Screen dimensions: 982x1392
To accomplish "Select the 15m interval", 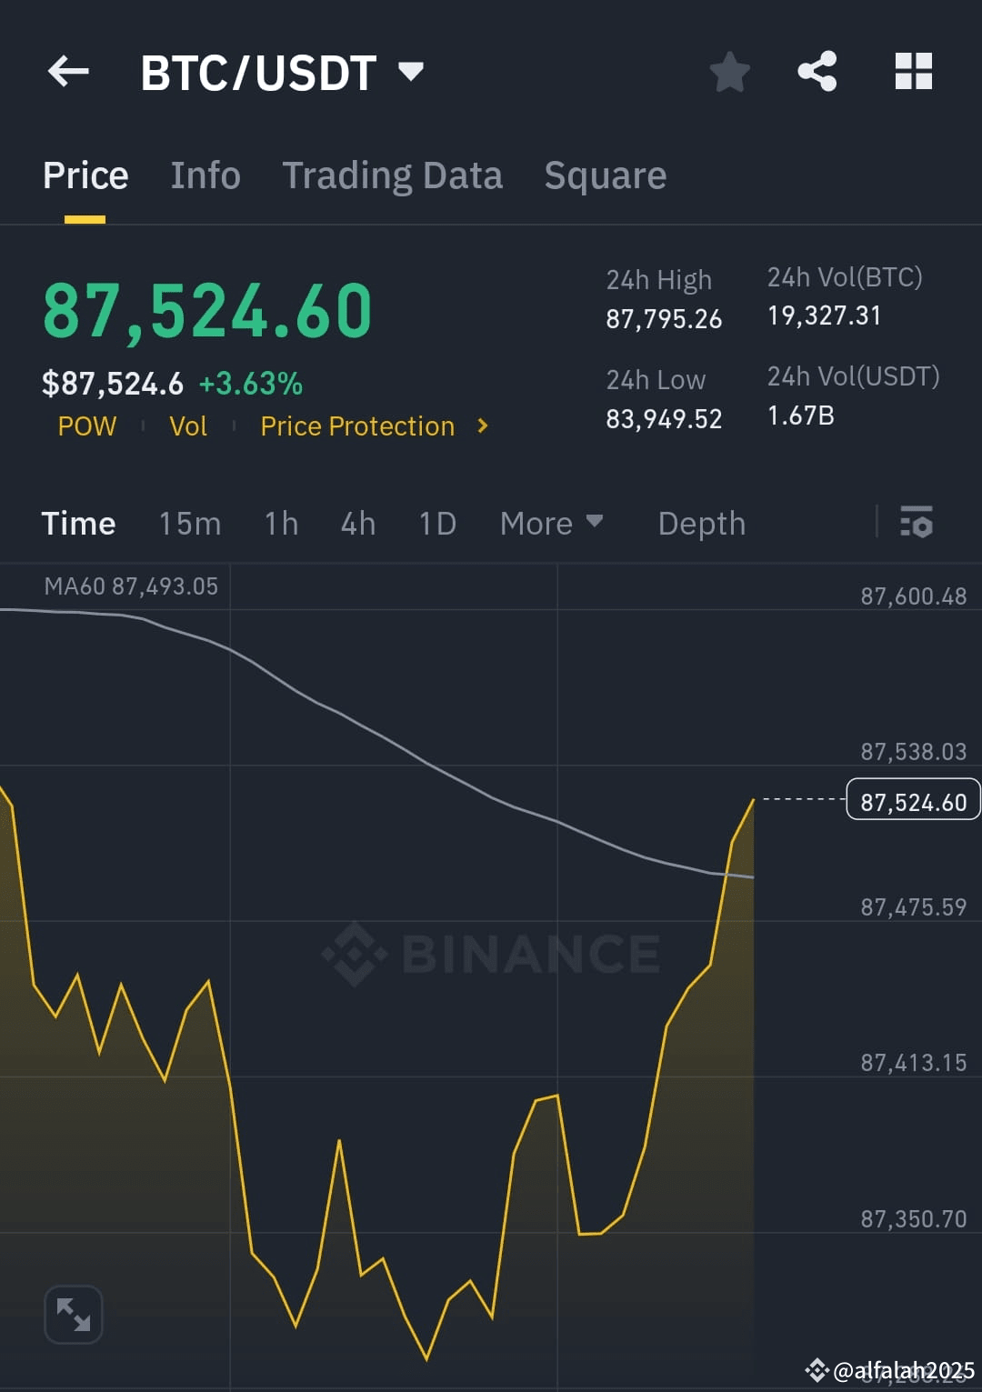I will pyautogui.click(x=189, y=523).
